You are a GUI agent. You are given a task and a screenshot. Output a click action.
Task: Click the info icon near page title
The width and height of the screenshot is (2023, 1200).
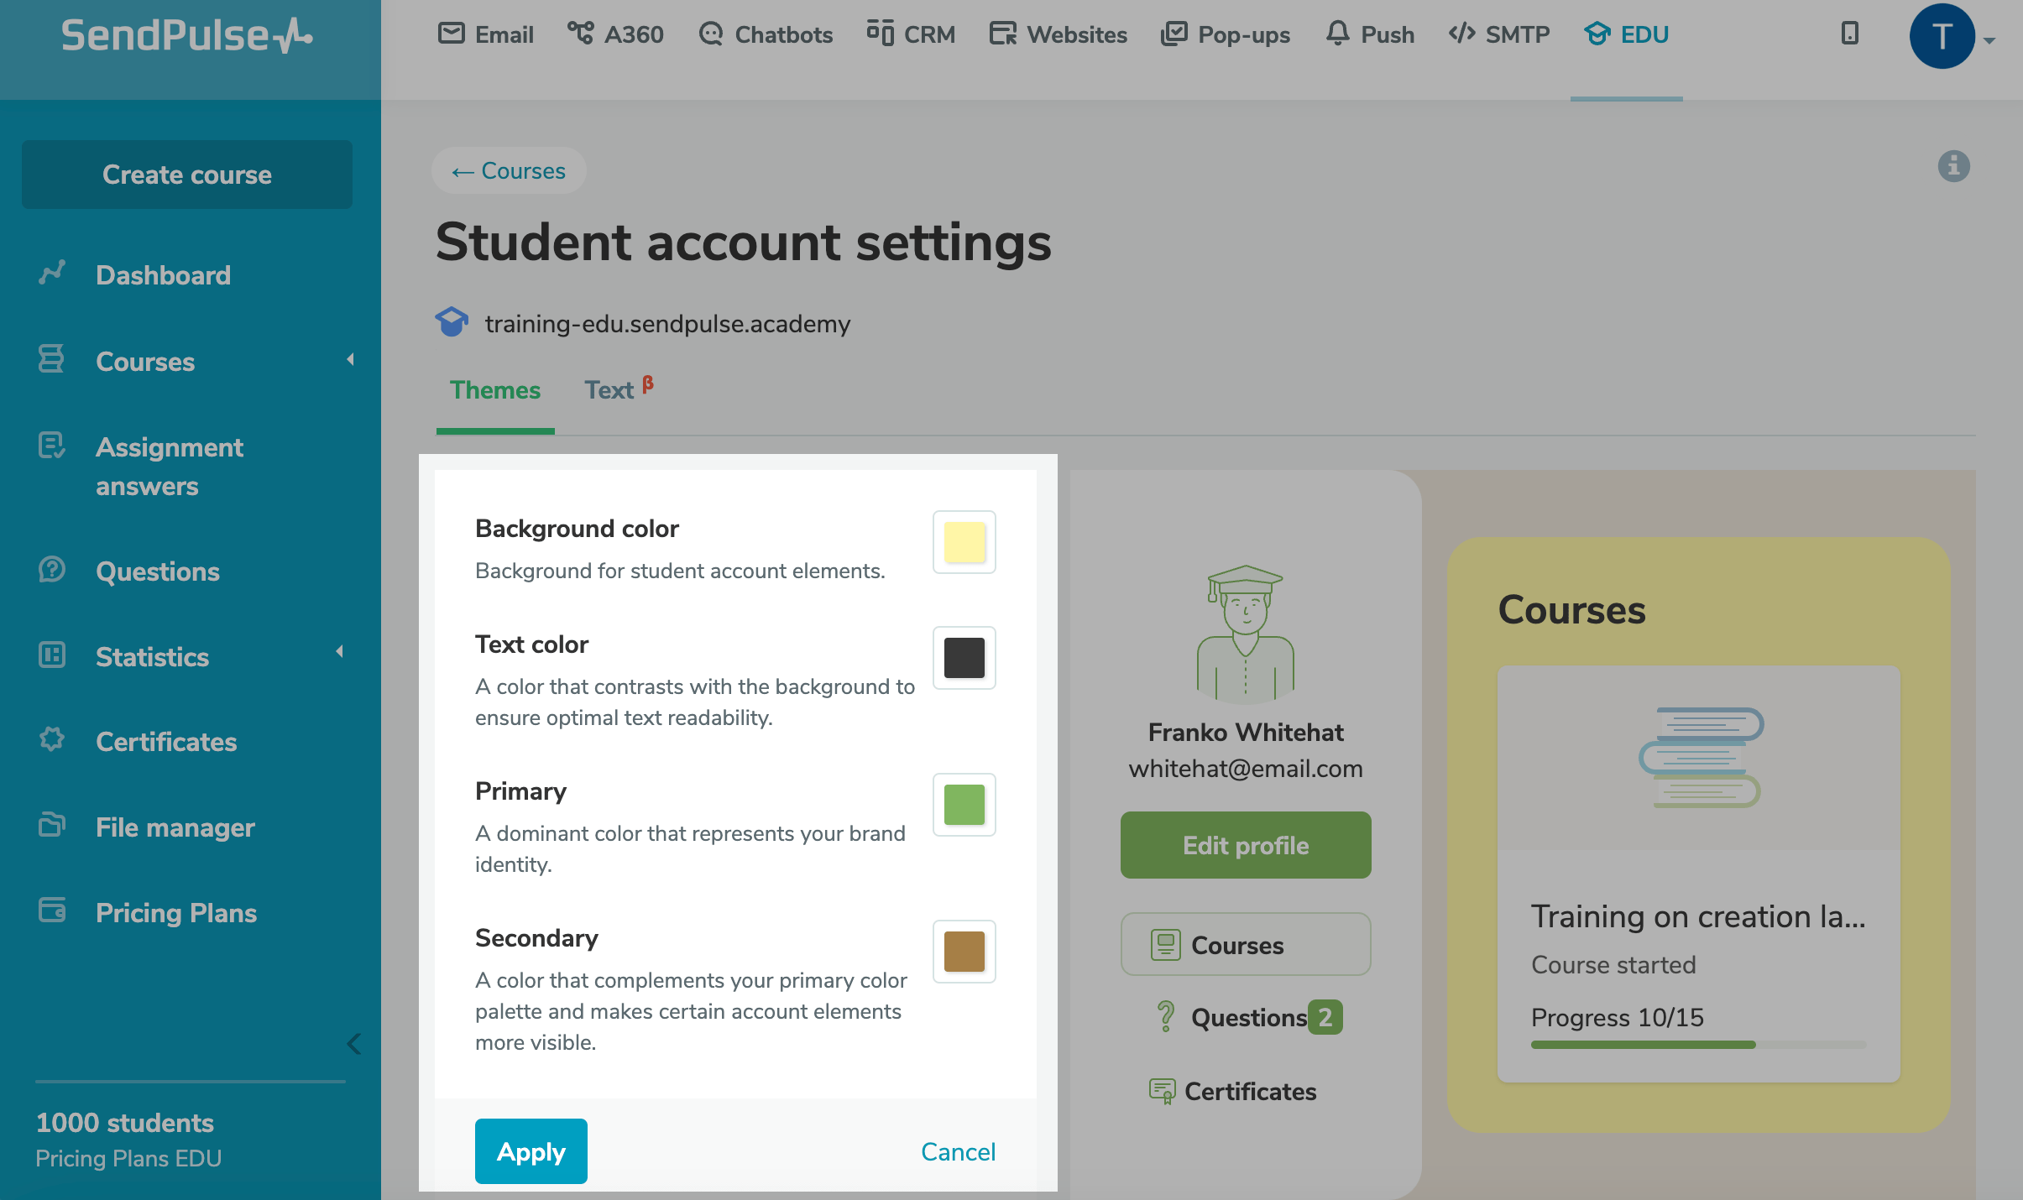1953,166
